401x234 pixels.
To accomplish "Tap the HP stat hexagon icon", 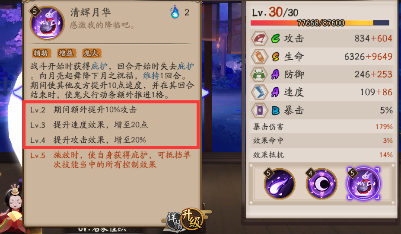I will 259,56.
